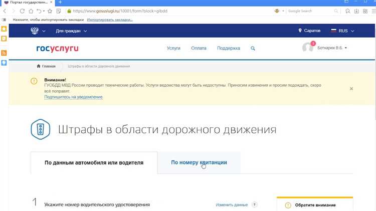The width and height of the screenshot is (376, 211).
Task: Click the Обратите внимание exclamation icon
Action: point(288,205)
